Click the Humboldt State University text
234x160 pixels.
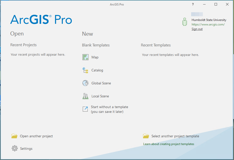(209, 20)
